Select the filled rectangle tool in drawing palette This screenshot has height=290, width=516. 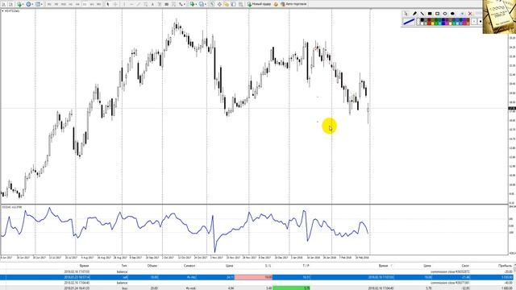430,14
